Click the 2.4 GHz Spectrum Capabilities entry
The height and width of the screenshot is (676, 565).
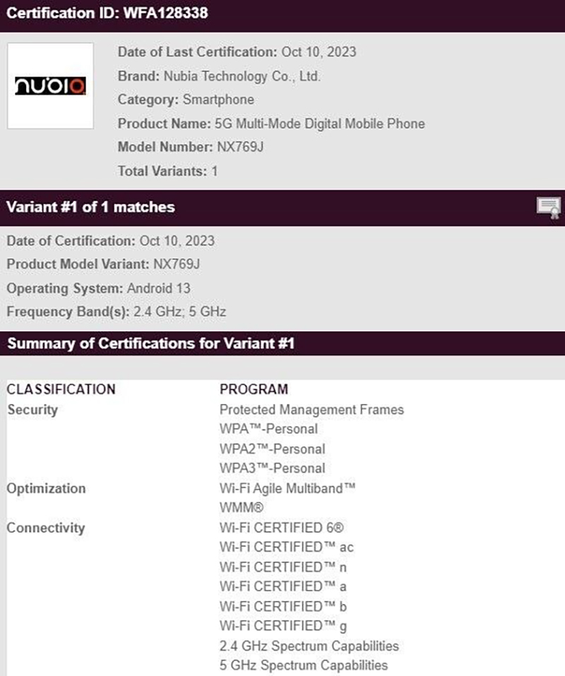309,646
